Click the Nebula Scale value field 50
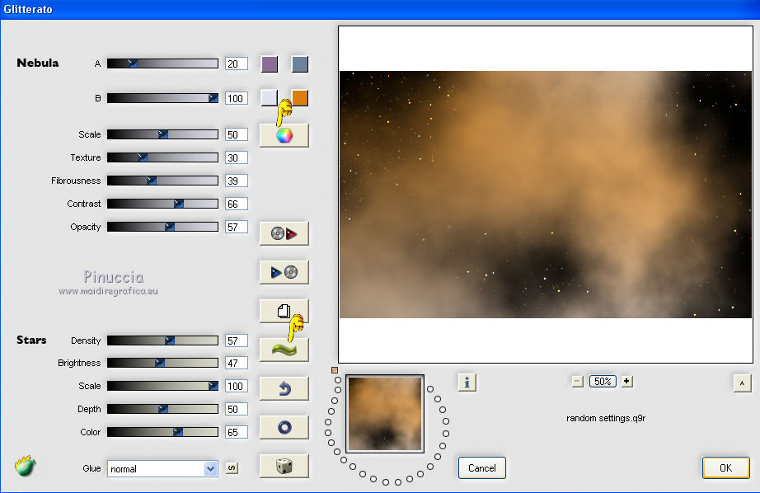Screen dimensions: 760x493 coord(237,134)
